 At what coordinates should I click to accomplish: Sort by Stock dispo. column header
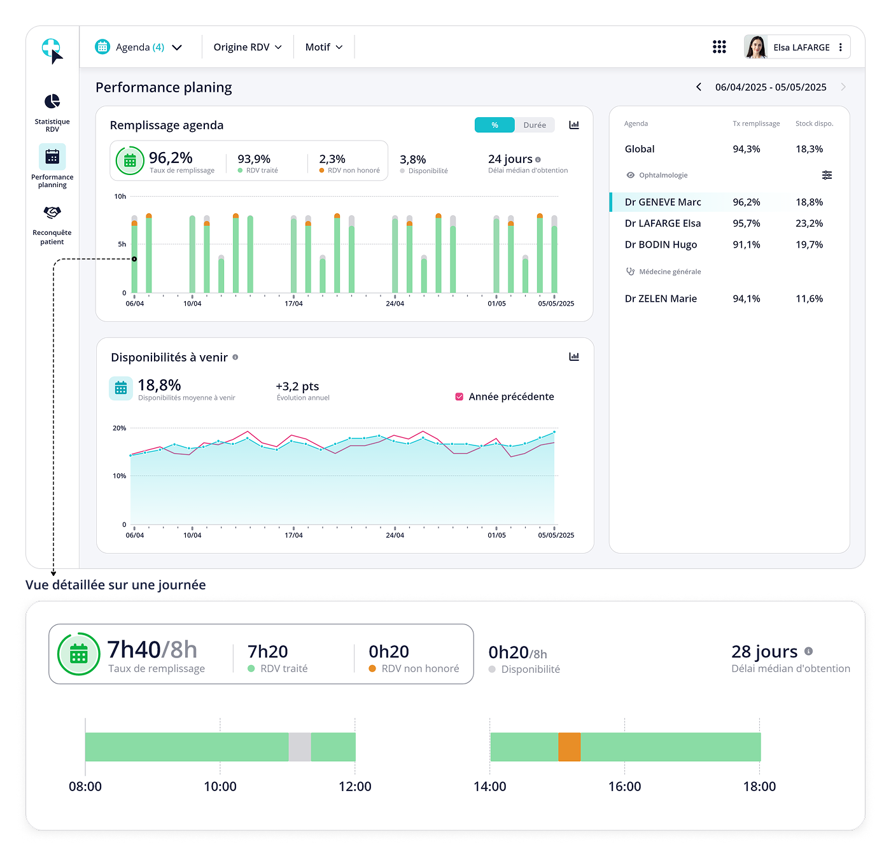814,123
